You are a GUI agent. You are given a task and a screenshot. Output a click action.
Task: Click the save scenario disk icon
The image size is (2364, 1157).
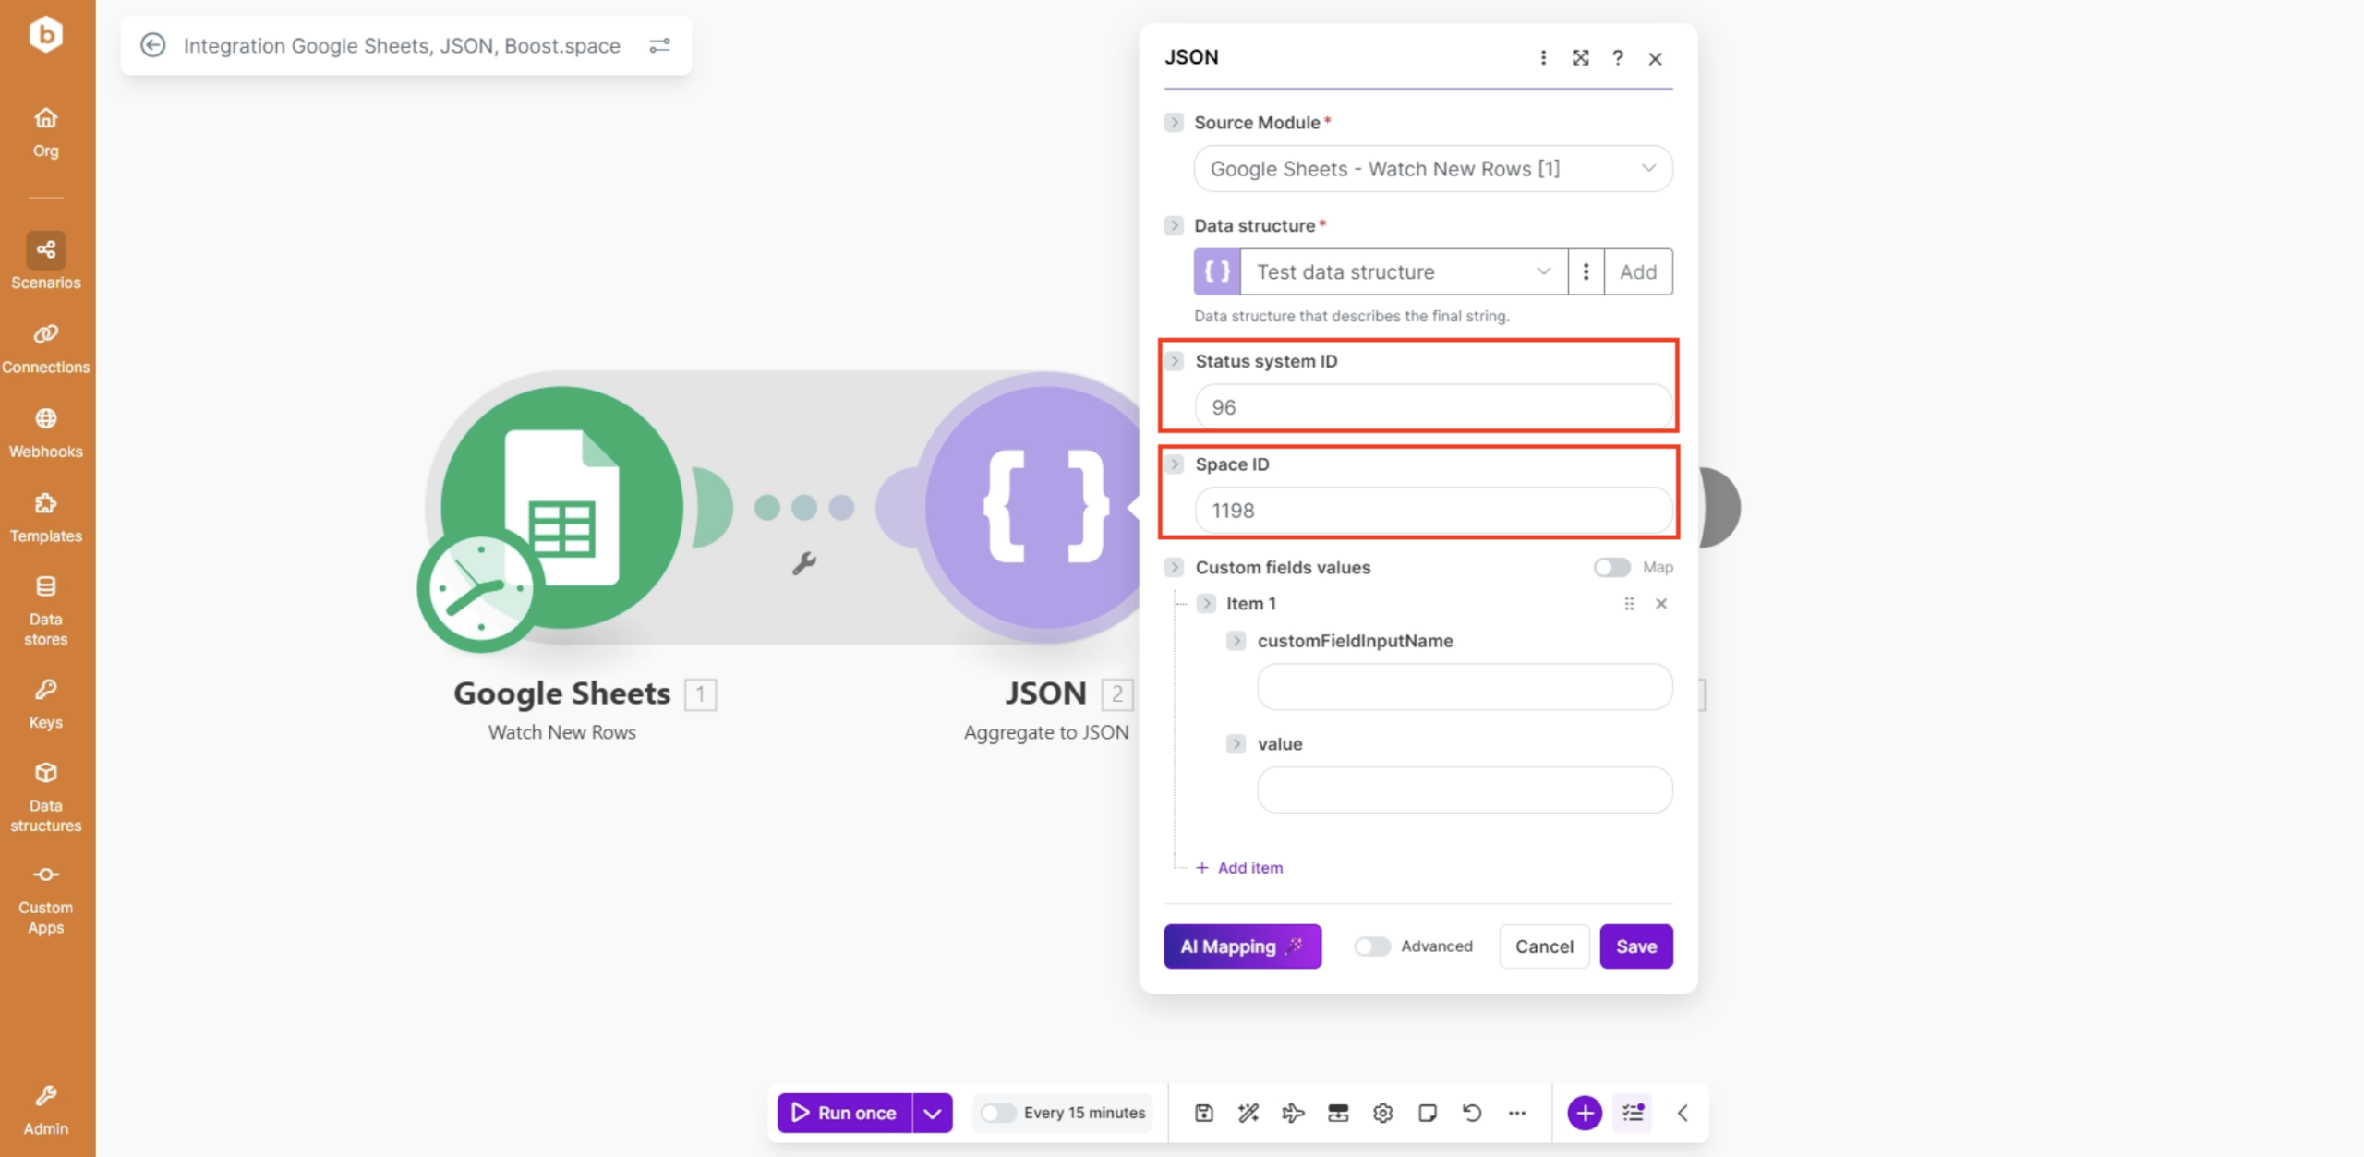pos(1204,1113)
